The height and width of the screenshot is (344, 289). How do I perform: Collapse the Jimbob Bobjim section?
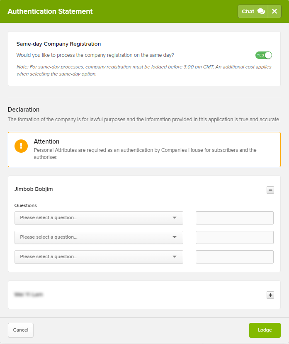270,190
